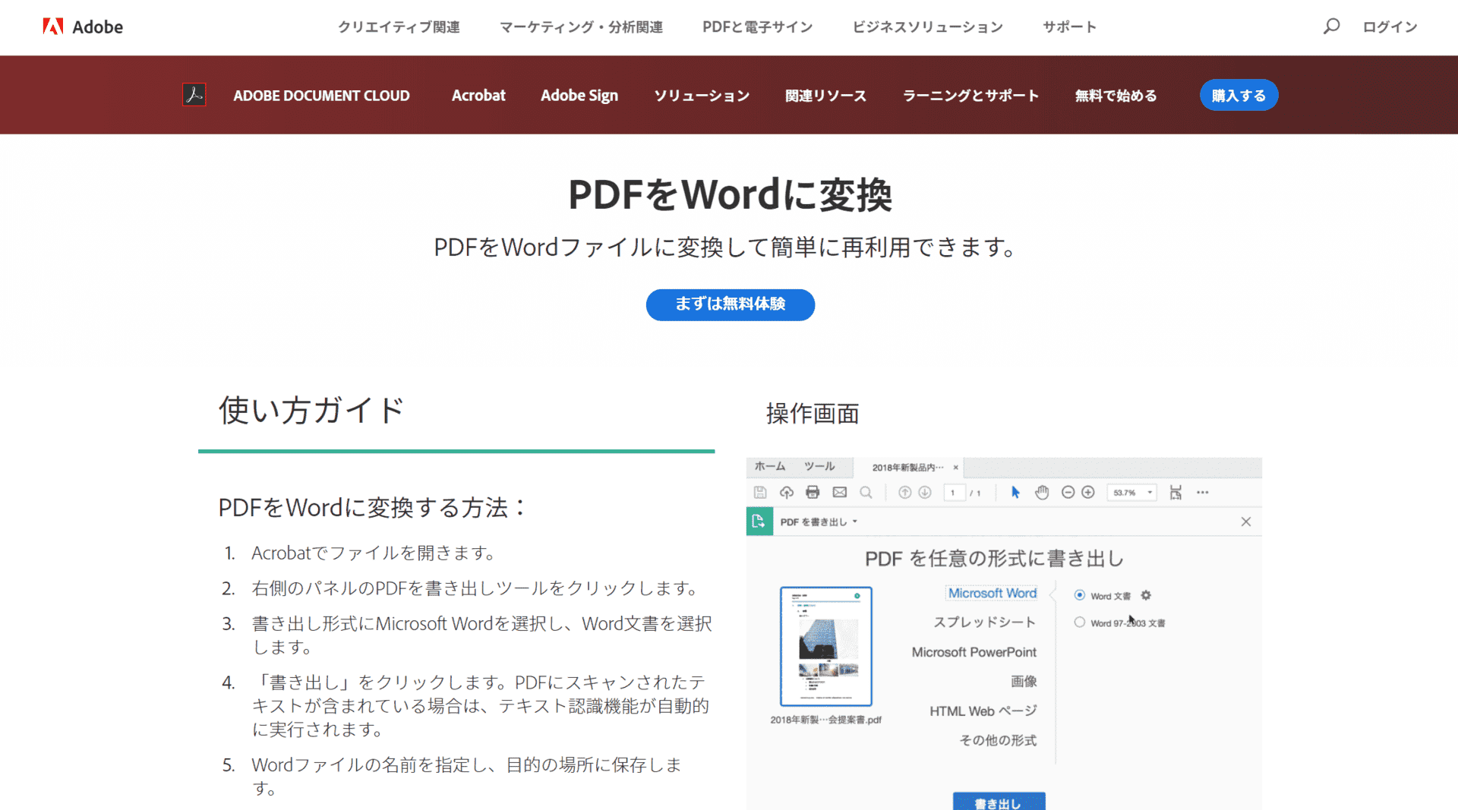
Task: Click the ログイン link
Action: [x=1390, y=27]
